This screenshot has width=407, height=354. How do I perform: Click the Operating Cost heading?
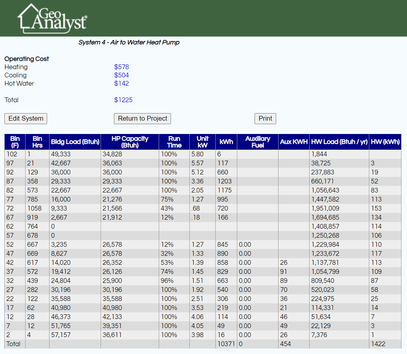click(x=26, y=59)
